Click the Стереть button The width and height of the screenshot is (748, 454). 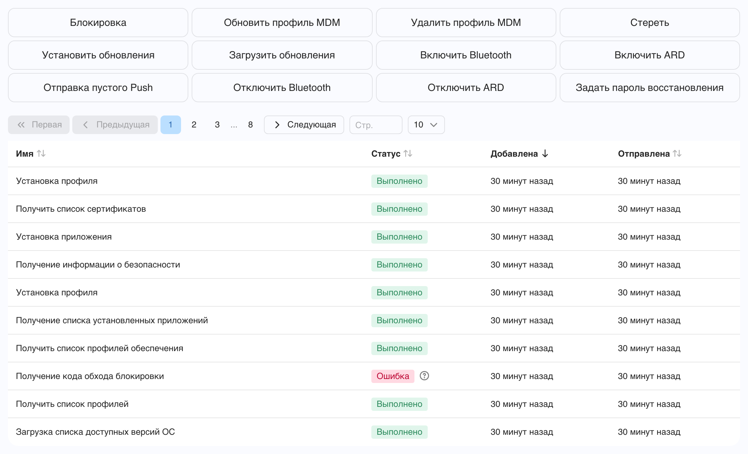coord(650,23)
